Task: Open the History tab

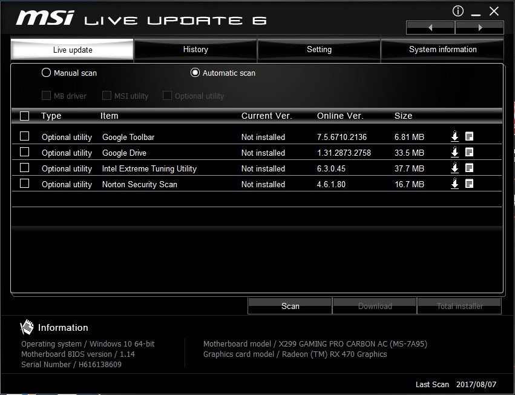Action: 195,49
